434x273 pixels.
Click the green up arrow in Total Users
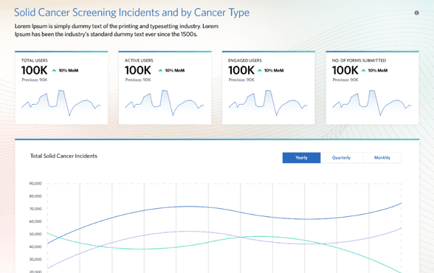point(55,70)
